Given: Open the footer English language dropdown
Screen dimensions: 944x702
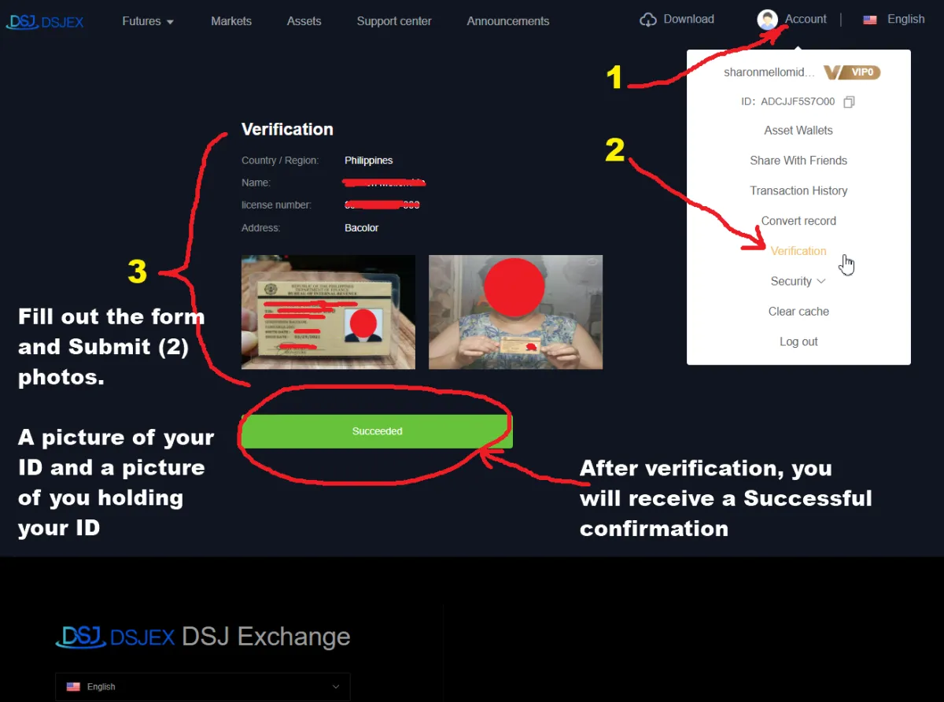Looking at the screenshot, I should coord(202,687).
